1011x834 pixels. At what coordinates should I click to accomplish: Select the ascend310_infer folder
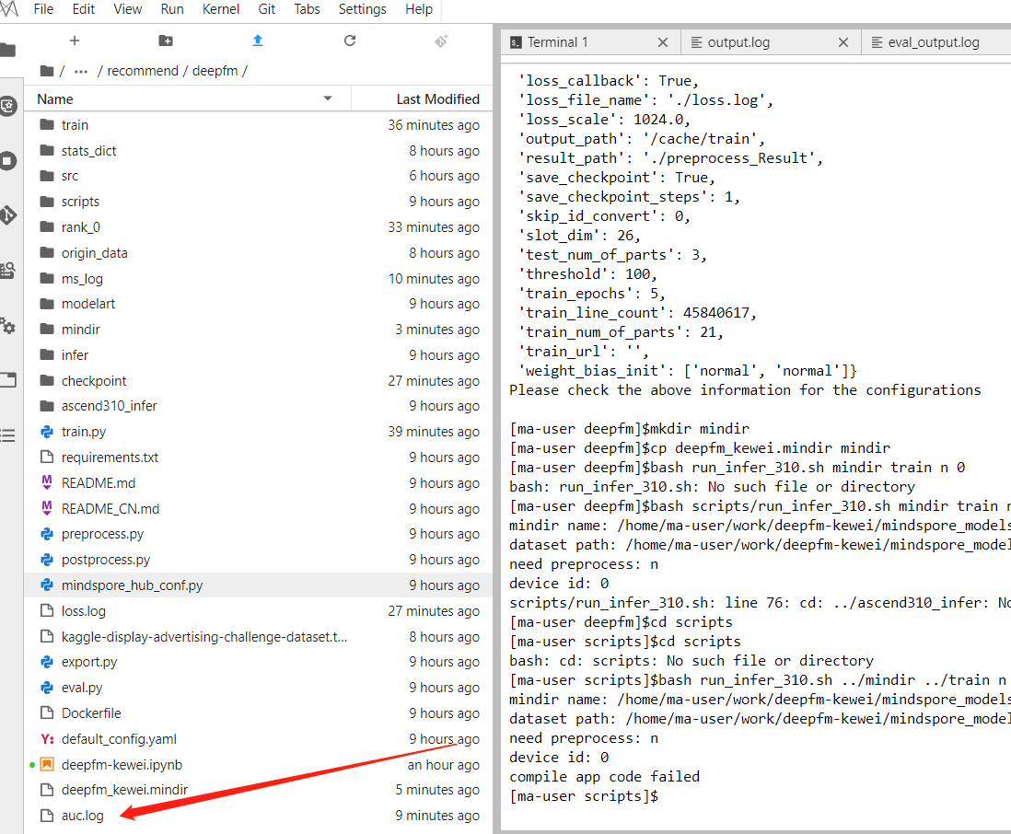259,406
